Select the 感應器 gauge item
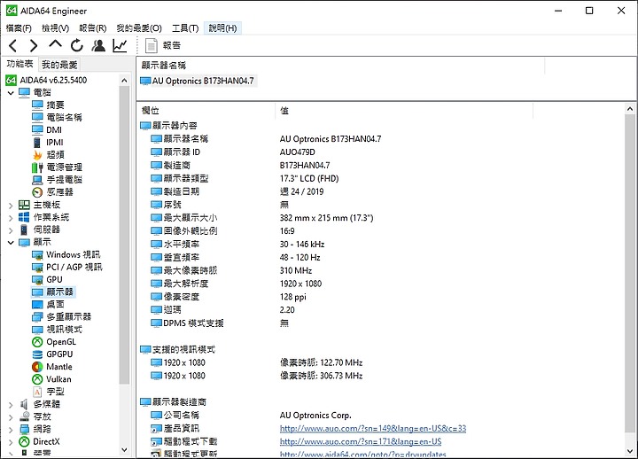The width and height of the screenshot is (638, 459). click(52, 192)
